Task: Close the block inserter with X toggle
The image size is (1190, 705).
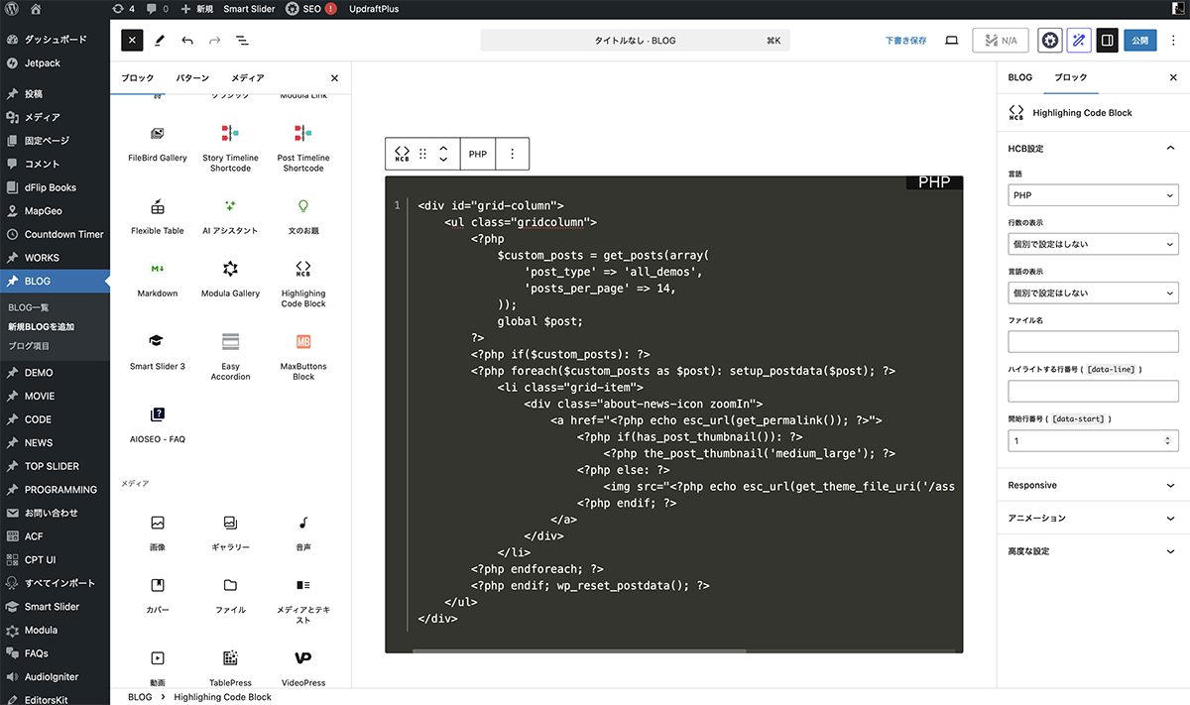Action: click(132, 41)
